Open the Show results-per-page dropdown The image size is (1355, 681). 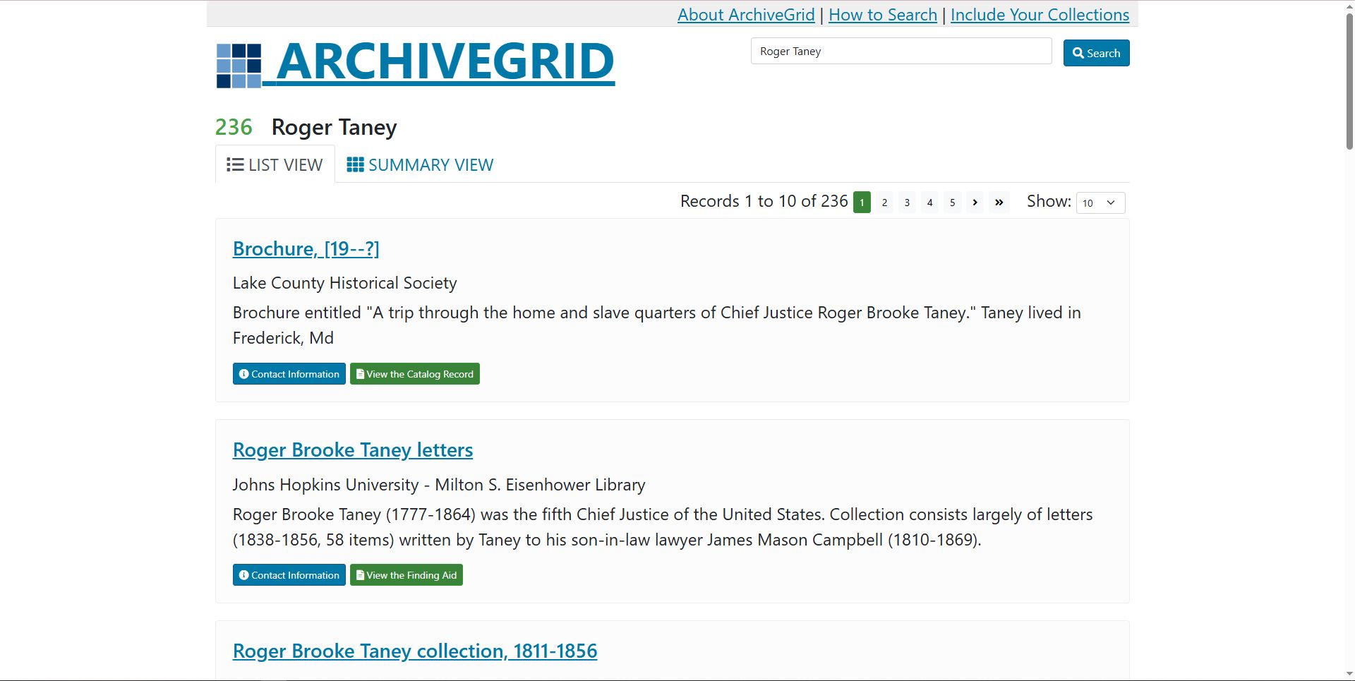pyautogui.click(x=1100, y=203)
